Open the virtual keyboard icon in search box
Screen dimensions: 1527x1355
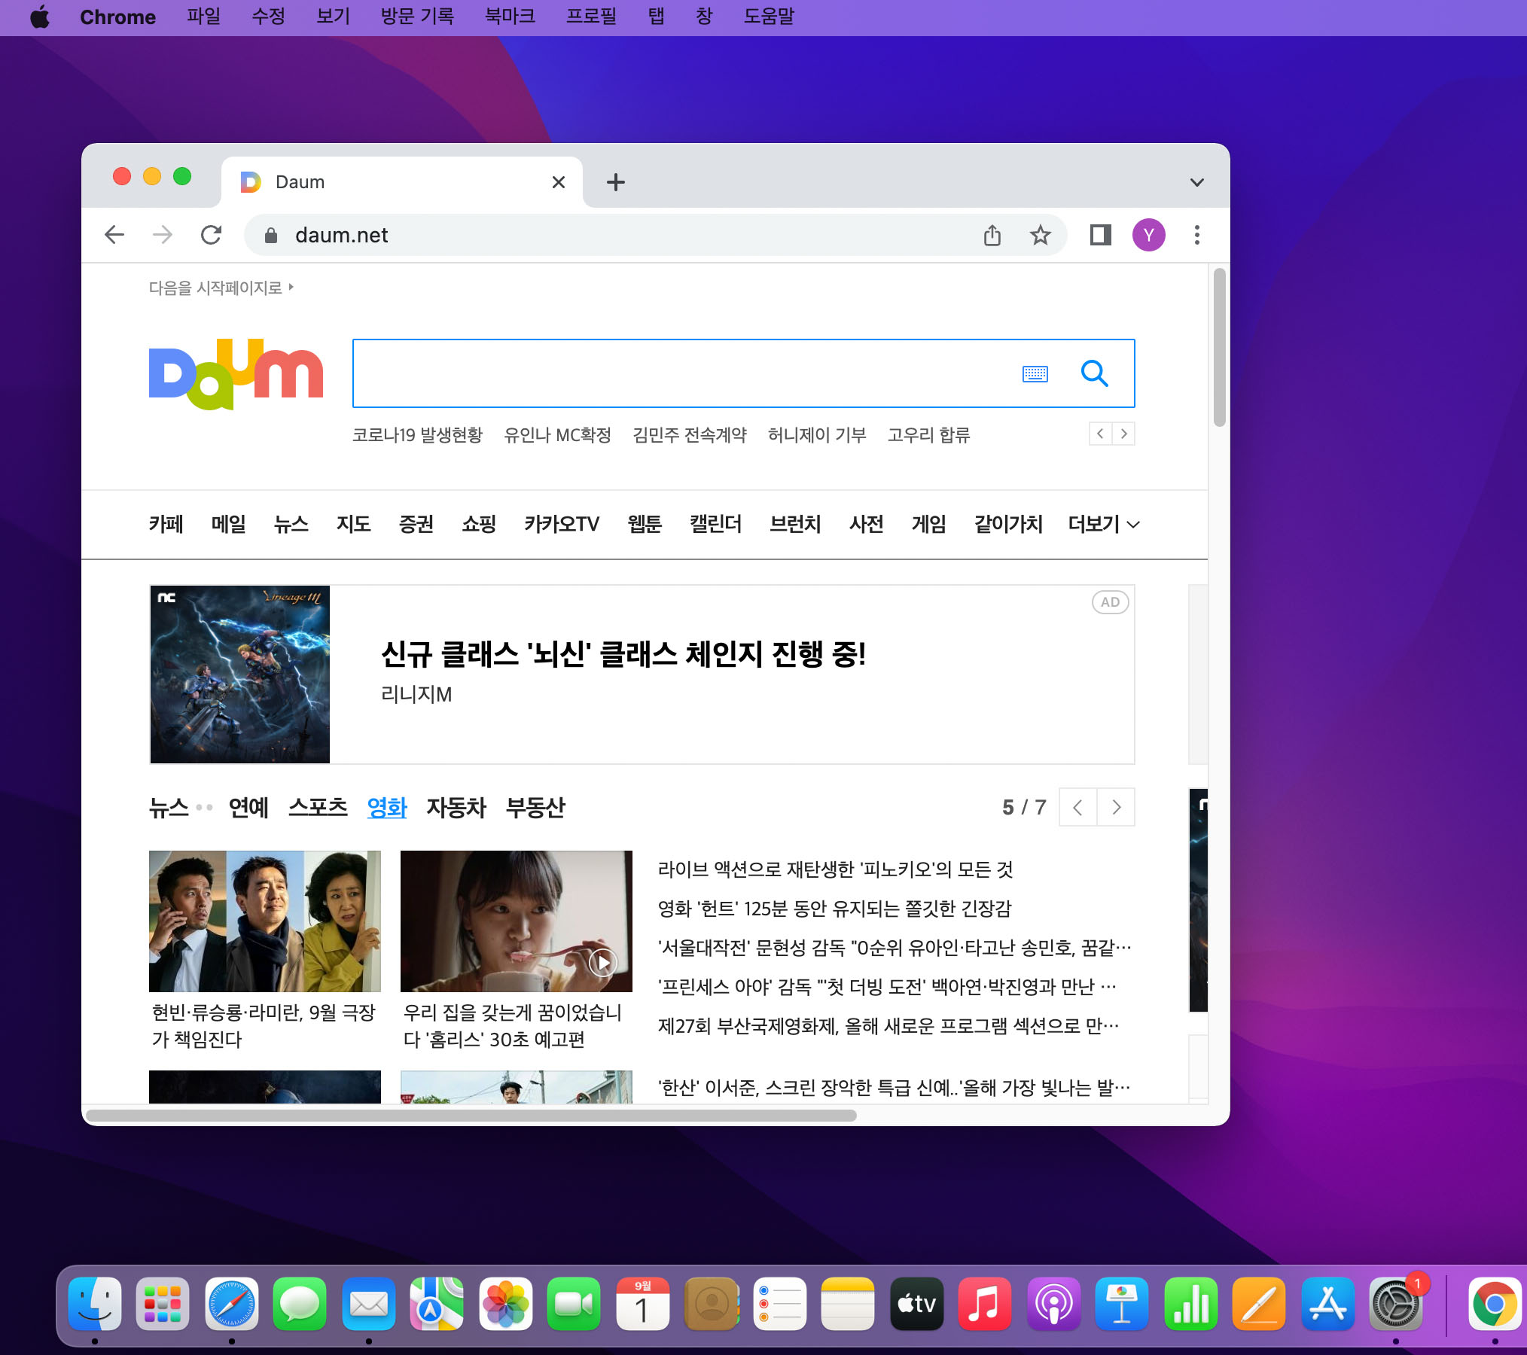1035,373
